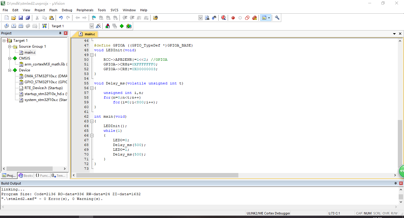The image size is (404, 218).
Task: Open Configuration with the wrench icon
Action: 277,18
